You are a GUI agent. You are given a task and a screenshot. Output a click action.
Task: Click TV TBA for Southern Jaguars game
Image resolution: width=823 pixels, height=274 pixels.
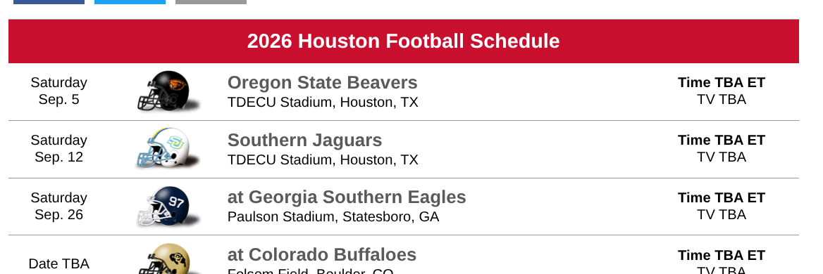click(721, 157)
